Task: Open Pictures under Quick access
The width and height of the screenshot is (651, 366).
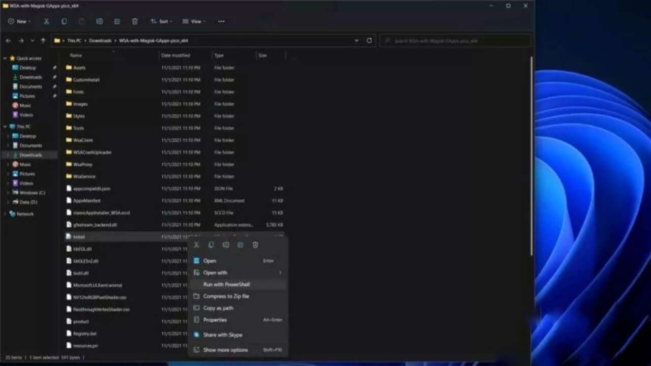Action: pos(23,96)
